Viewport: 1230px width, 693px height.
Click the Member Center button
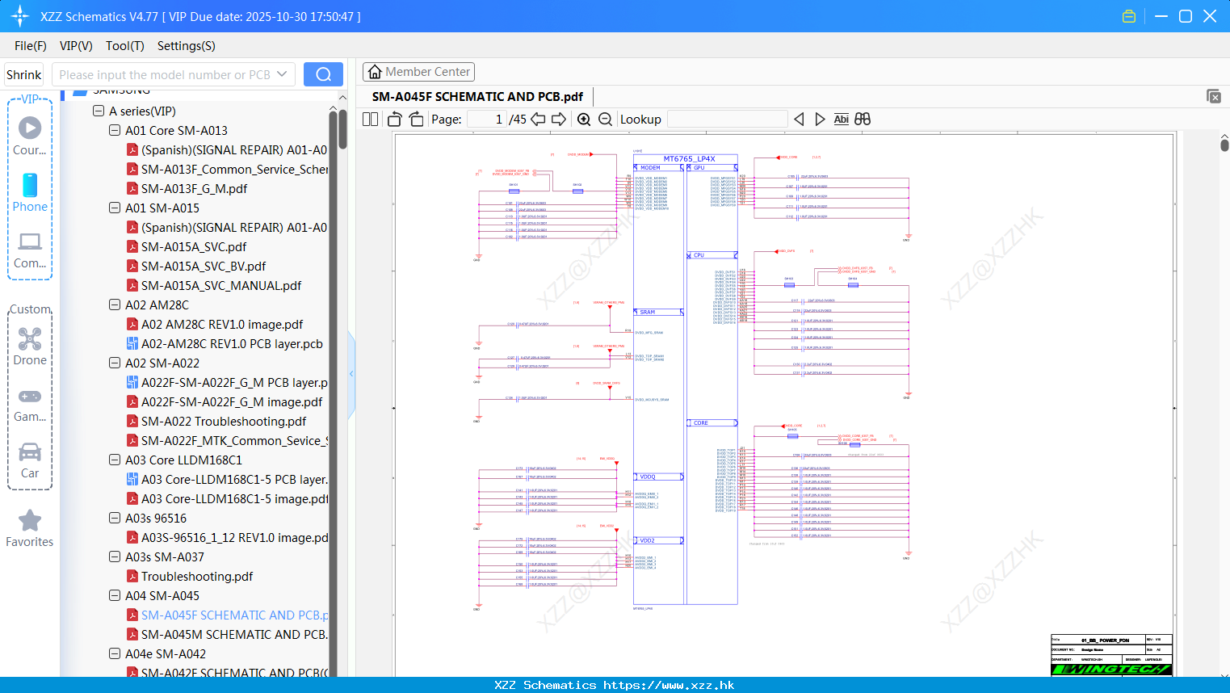(418, 72)
